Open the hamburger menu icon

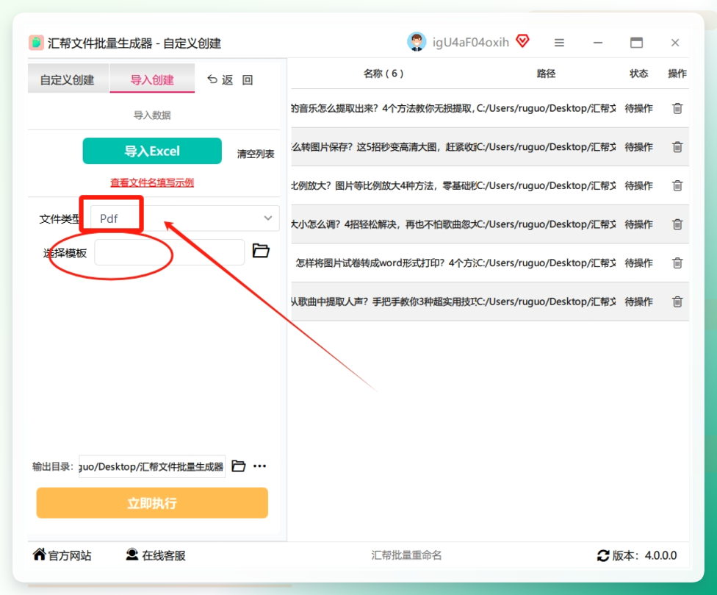pos(559,43)
